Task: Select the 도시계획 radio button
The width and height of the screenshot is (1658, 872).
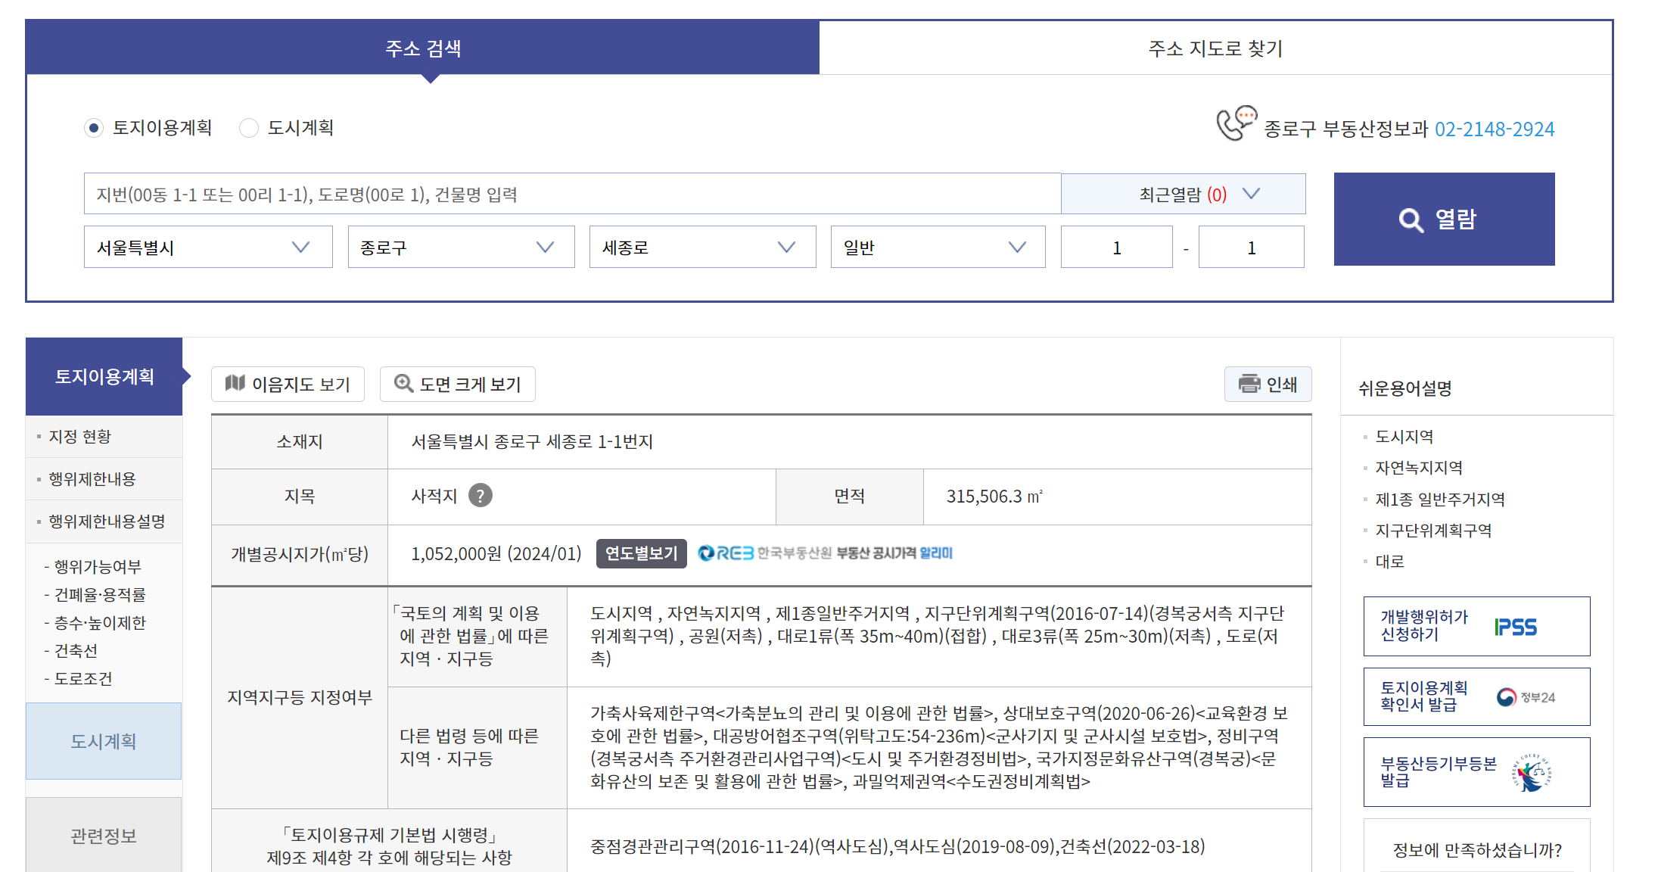Action: pos(249,128)
